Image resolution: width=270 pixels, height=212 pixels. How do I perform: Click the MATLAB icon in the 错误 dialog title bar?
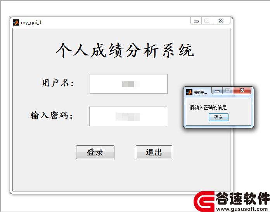point(189,92)
